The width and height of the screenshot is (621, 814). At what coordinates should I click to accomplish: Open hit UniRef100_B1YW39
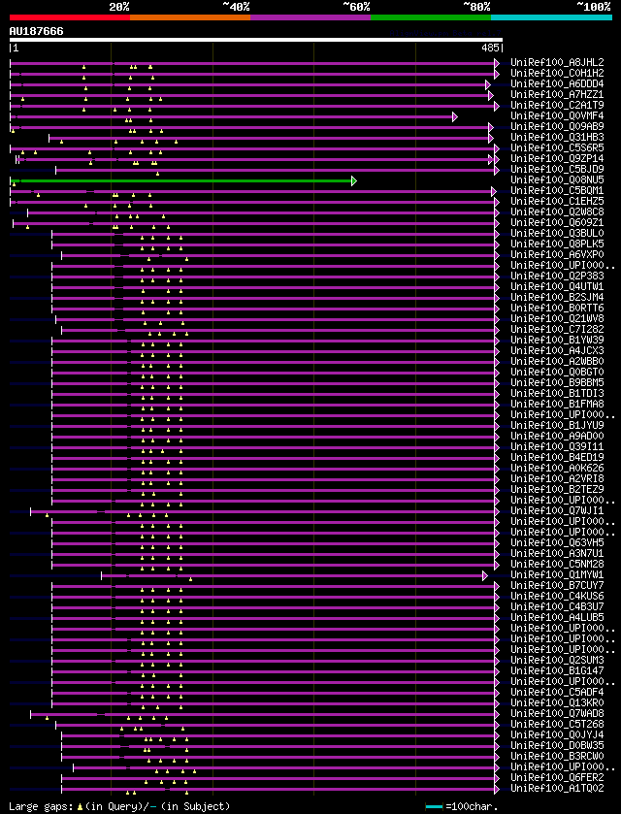tap(557, 340)
